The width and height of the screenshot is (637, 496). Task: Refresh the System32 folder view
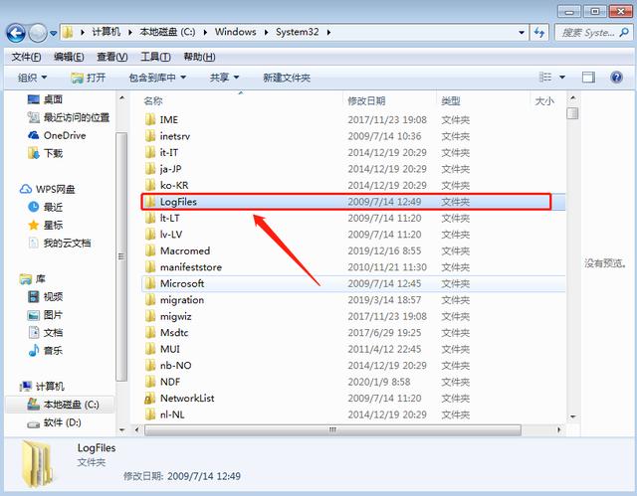point(539,33)
